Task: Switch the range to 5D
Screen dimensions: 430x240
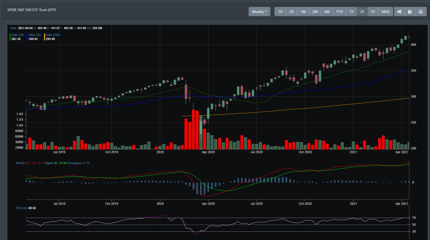Action: pos(292,12)
